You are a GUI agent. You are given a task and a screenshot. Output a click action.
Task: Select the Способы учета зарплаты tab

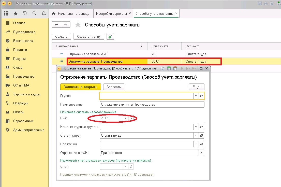154,13
